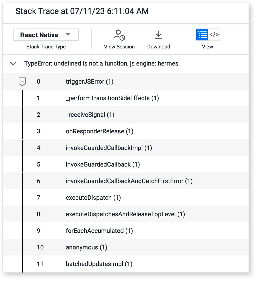261x287 pixels.
Task: Open the View Session icon
Action: pos(120,35)
